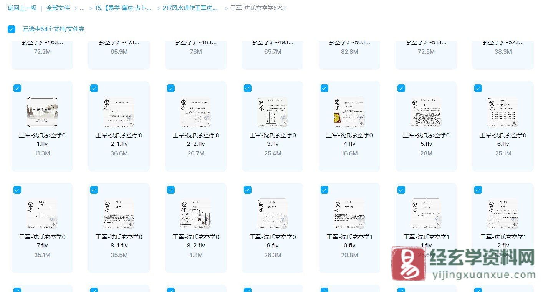
Task: Click the 65.9M size of file 47
Action: 119,51
